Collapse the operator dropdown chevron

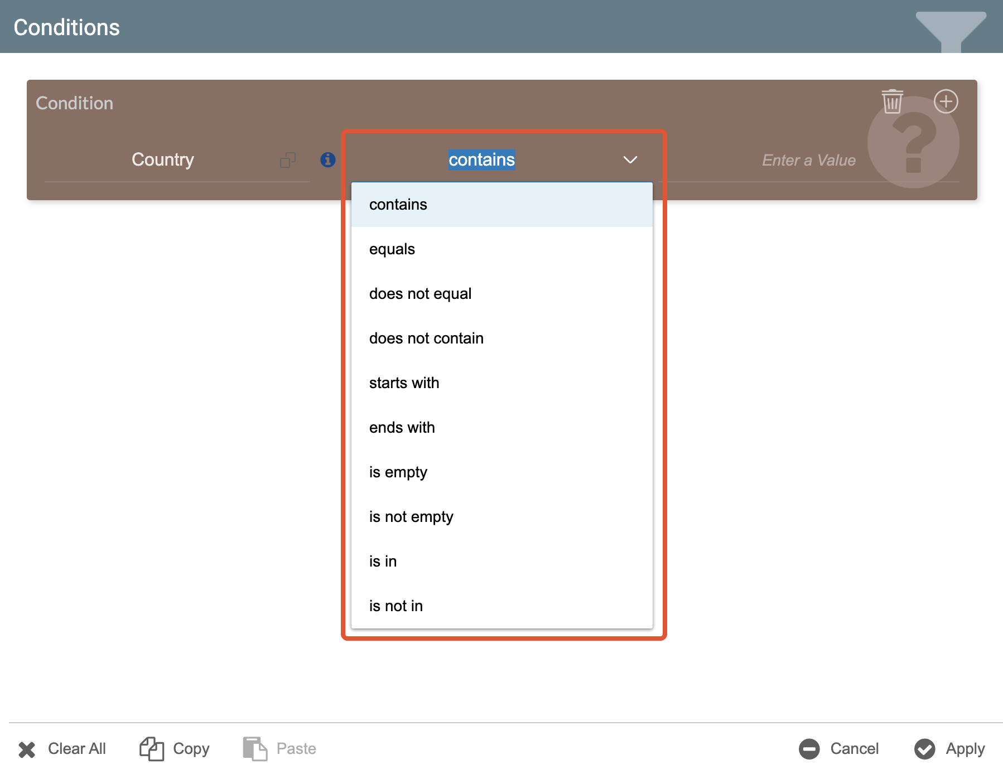click(630, 160)
